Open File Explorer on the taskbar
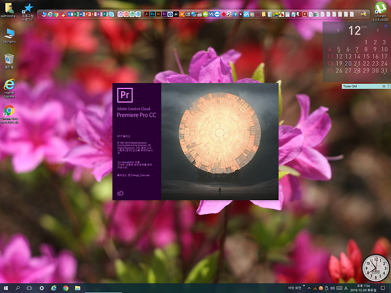Screen dimensions: 391x293 (x=78, y=288)
